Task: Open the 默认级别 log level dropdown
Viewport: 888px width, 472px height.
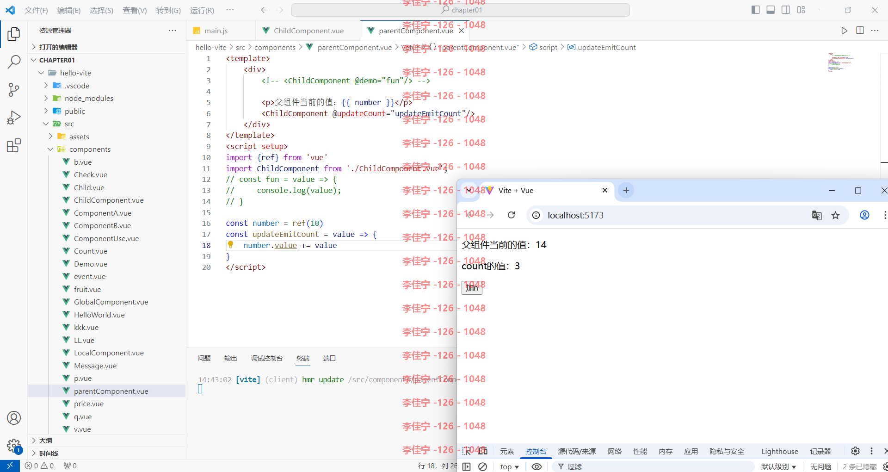Action: coord(778,466)
